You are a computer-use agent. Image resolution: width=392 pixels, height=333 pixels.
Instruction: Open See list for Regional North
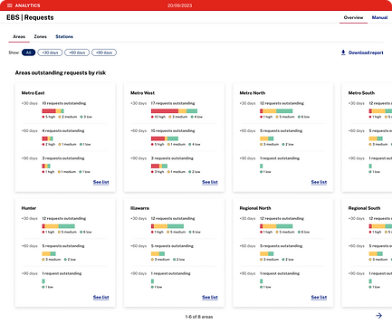pos(319,298)
